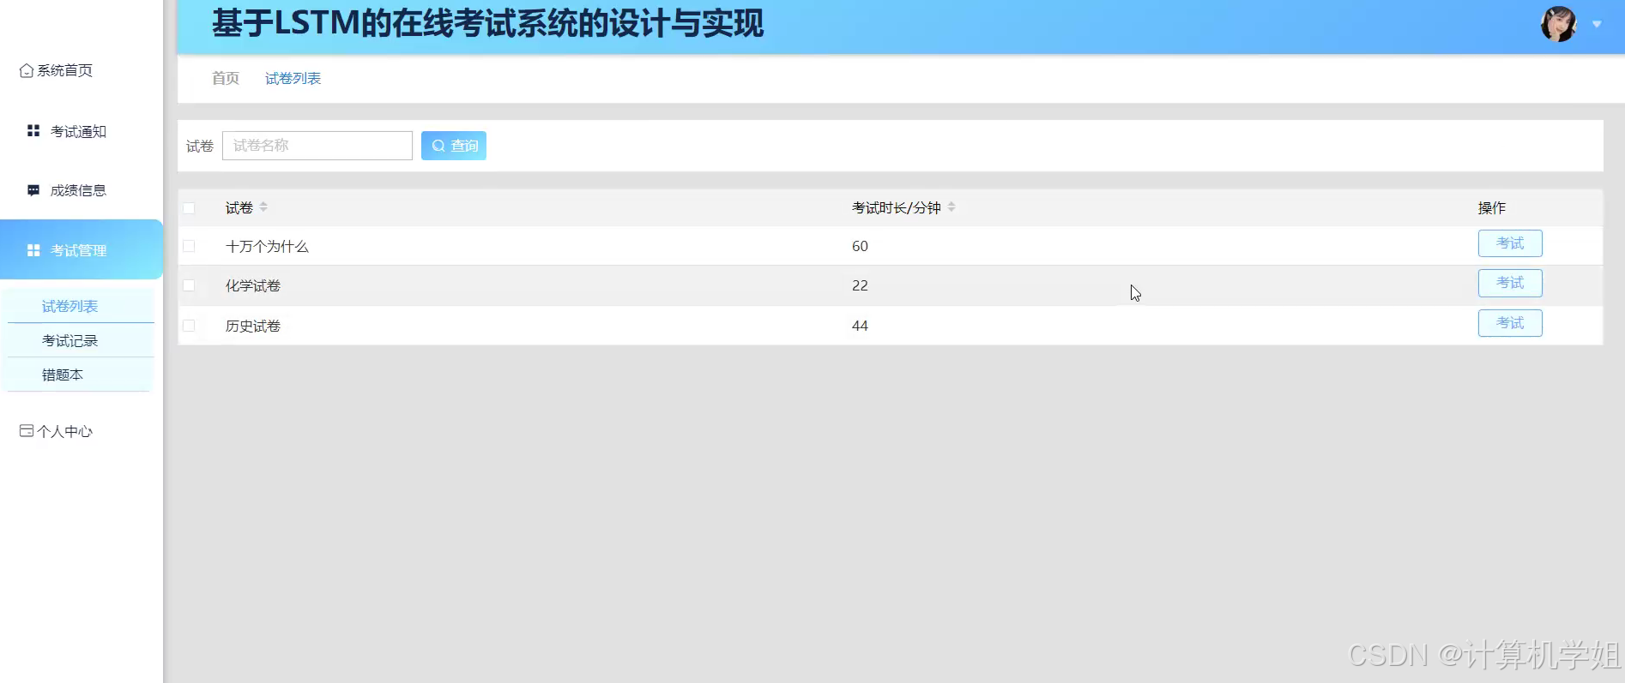Check the box for 历史试卷 row
This screenshot has height=683, width=1625.
tap(189, 326)
